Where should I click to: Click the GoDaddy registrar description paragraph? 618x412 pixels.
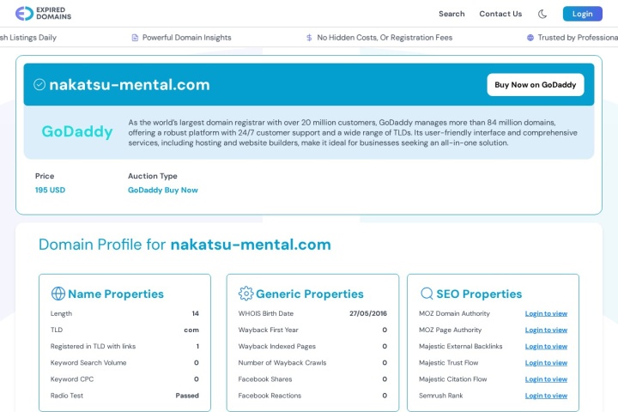pos(353,133)
